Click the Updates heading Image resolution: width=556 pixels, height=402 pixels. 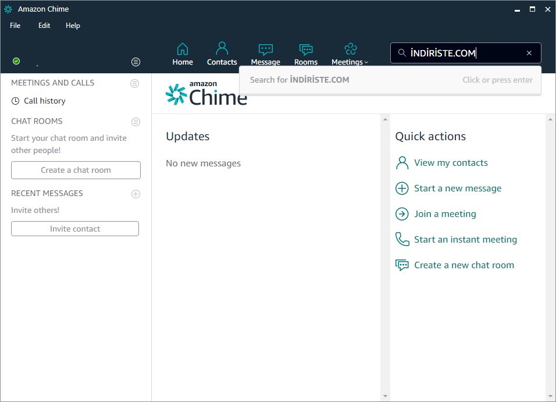point(188,136)
